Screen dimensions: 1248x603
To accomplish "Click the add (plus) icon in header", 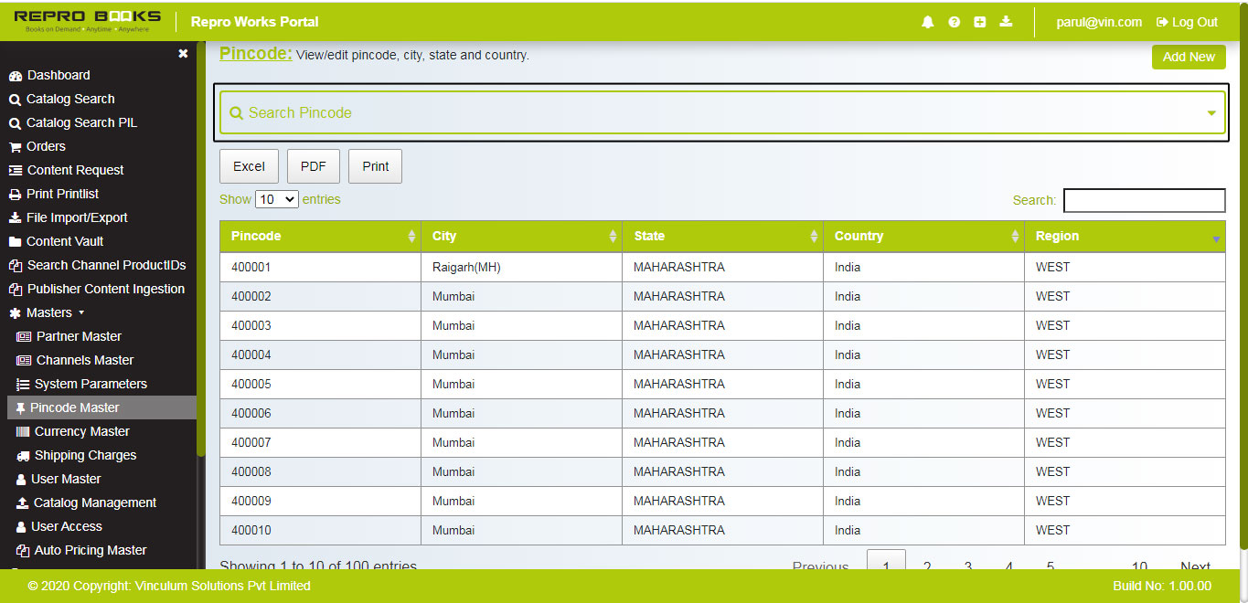I will click(x=980, y=22).
